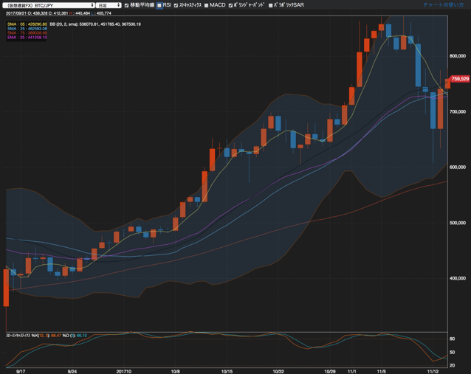Click the 600,000 price axis label
Screen dimensions: 471x374
pyautogui.click(x=458, y=167)
